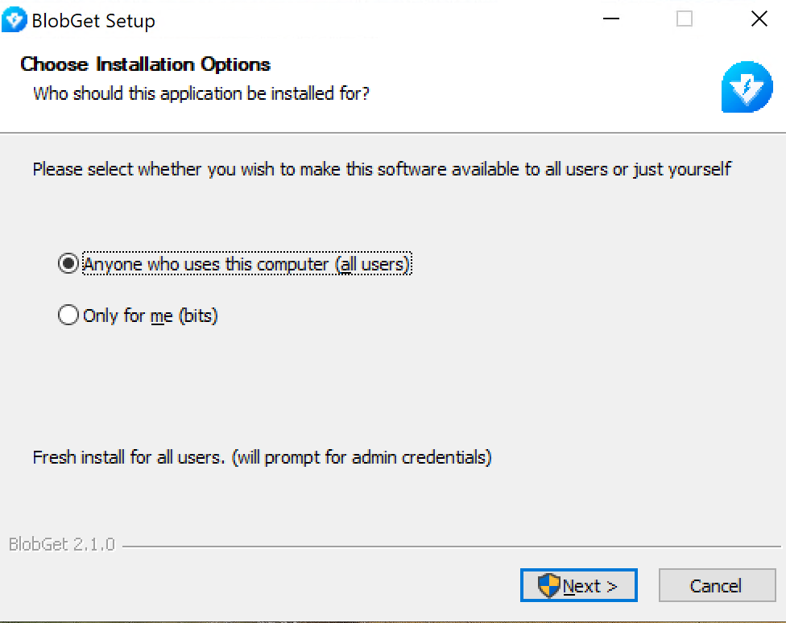Click Next to continue installation
The width and height of the screenshot is (786, 623).
578,585
